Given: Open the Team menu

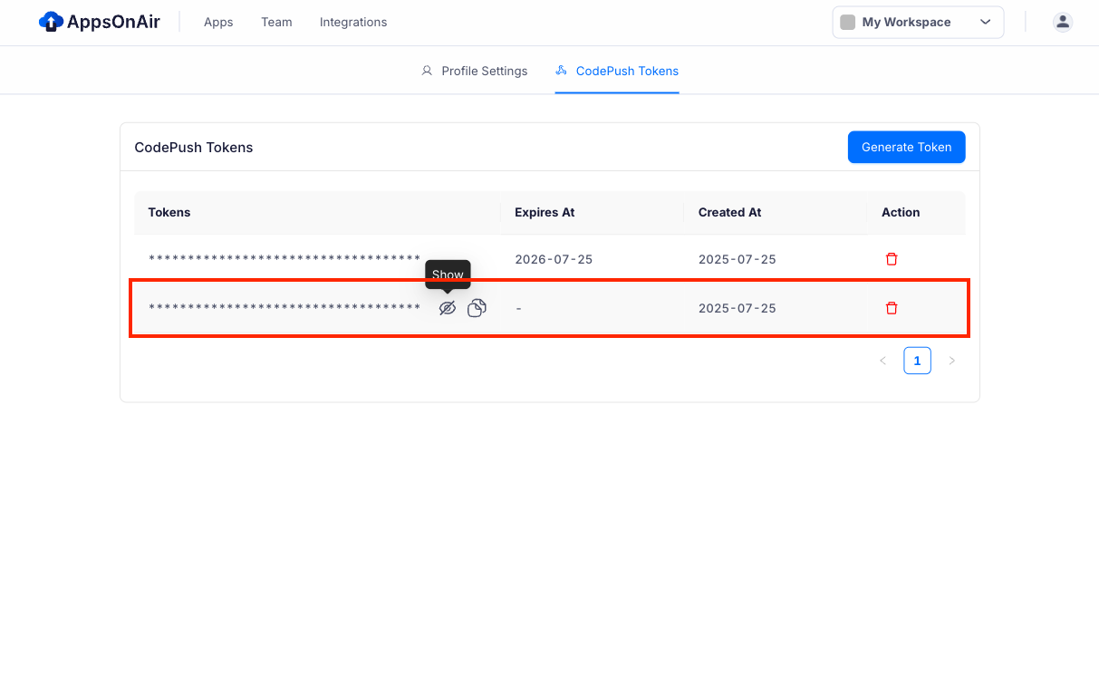Looking at the screenshot, I should pyautogui.click(x=276, y=22).
